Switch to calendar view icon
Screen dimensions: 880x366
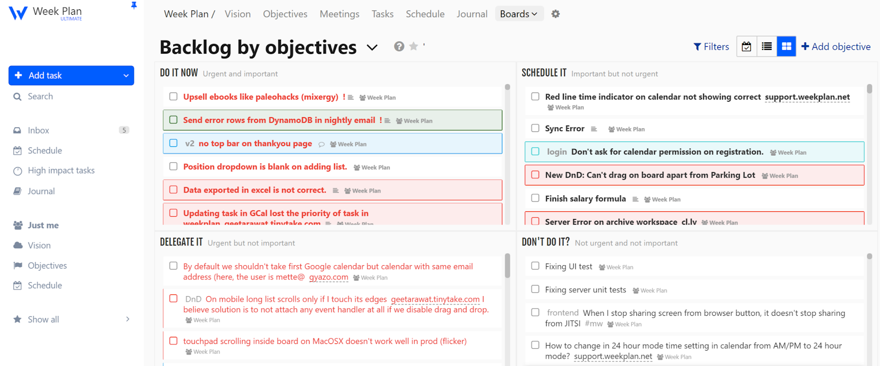click(746, 47)
